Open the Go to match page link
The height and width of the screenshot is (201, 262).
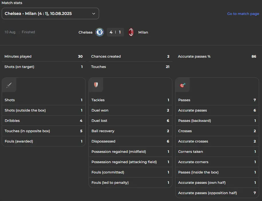243,14
